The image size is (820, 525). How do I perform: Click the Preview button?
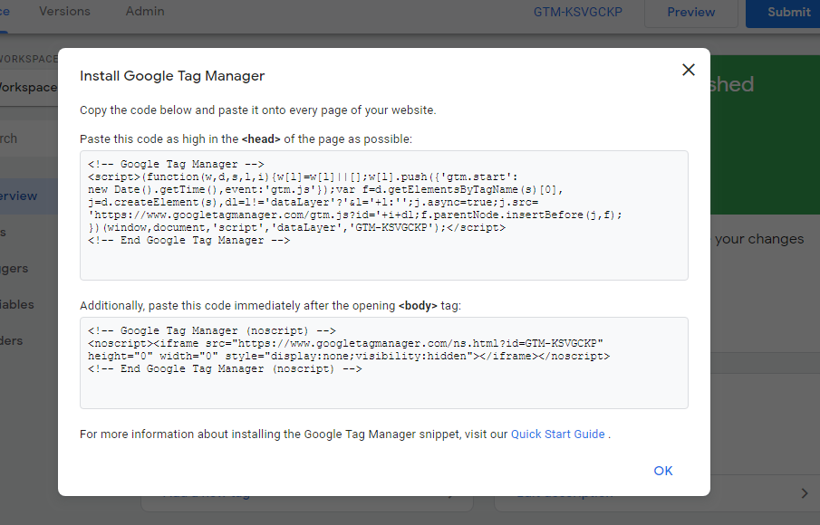tap(690, 13)
